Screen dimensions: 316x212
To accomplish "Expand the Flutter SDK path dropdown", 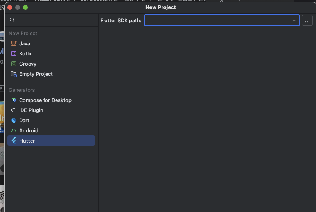I will (x=294, y=21).
